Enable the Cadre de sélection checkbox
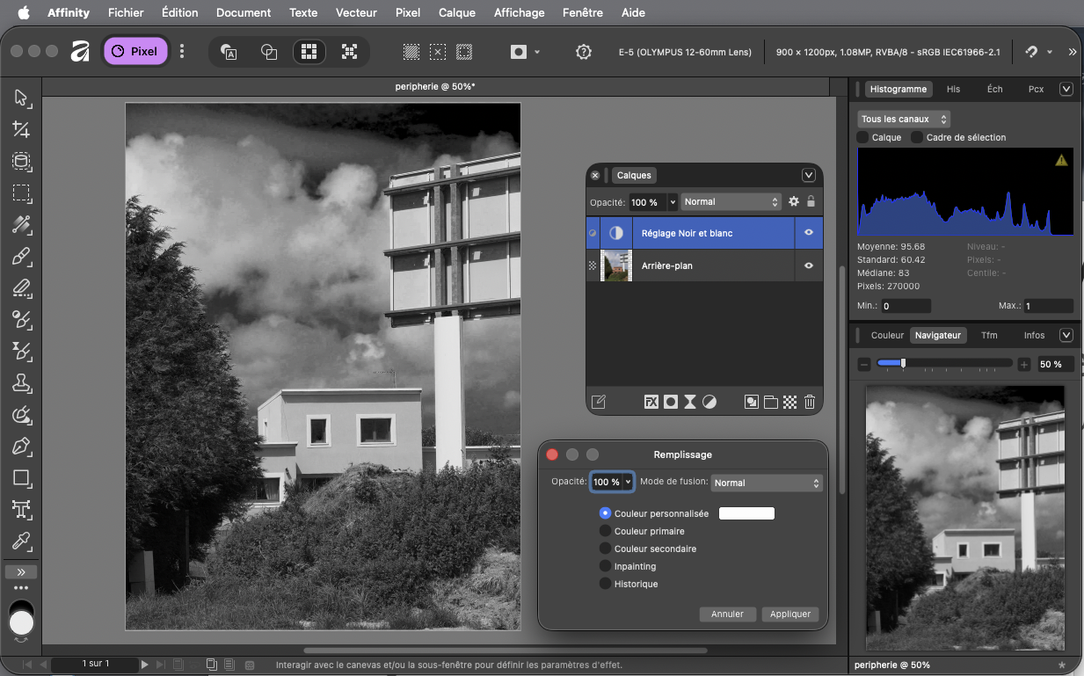The image size is (1084, 676). pos(917,137)
